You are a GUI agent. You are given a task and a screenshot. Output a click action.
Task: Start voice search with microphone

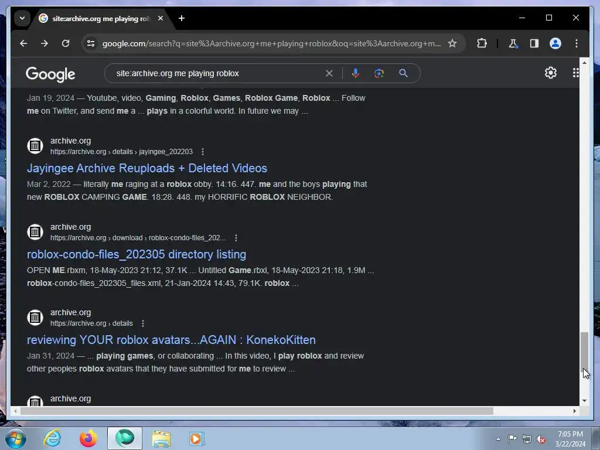tap(356, 73)
